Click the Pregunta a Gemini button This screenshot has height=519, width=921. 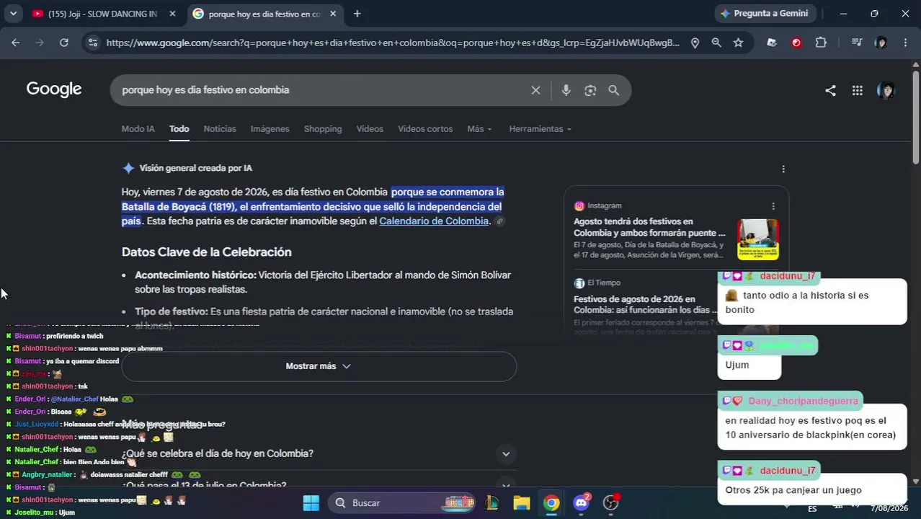(x=764, y=14)
